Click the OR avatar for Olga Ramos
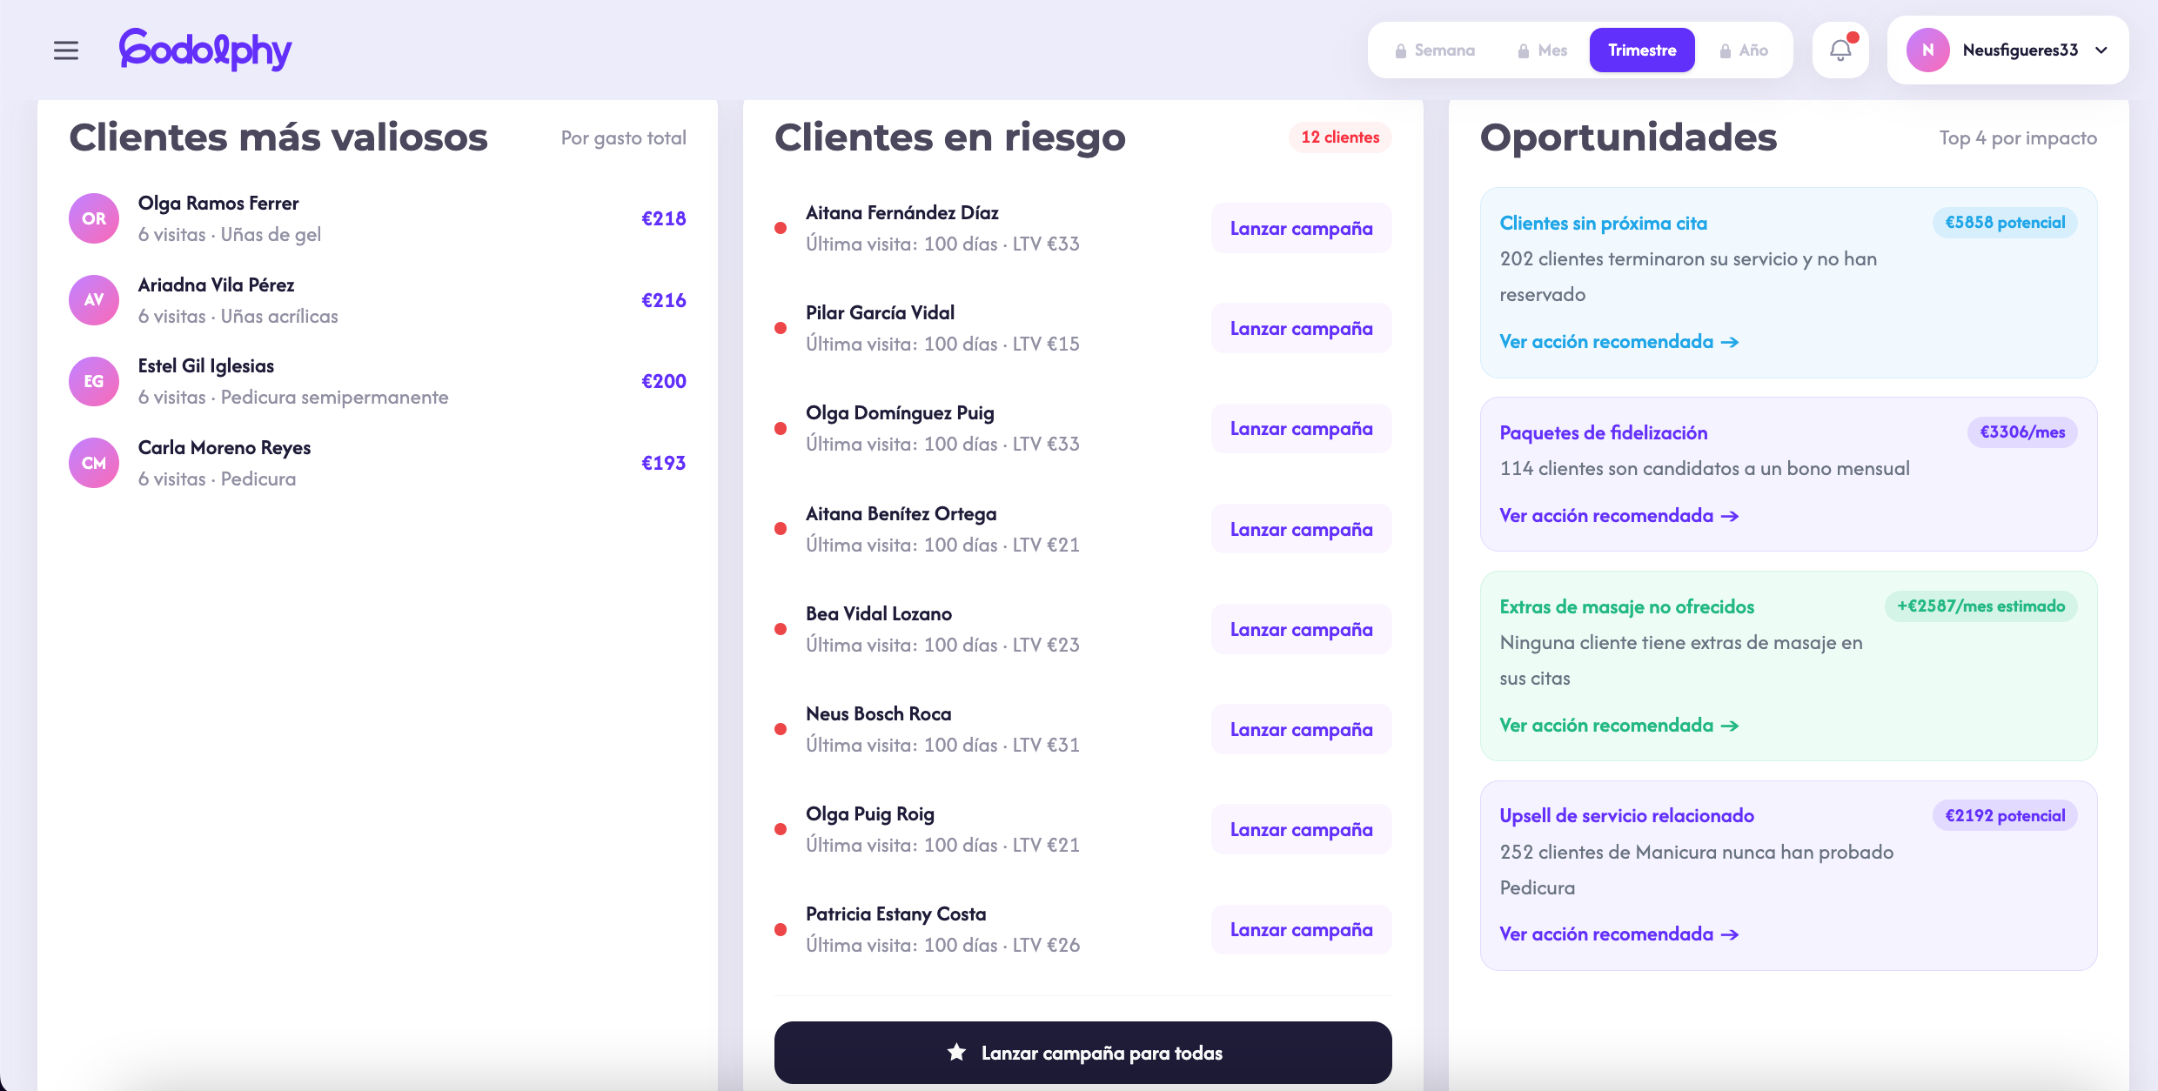Image resolution: width=2158 pixels, height=1091 pixels. coord(94,218)
